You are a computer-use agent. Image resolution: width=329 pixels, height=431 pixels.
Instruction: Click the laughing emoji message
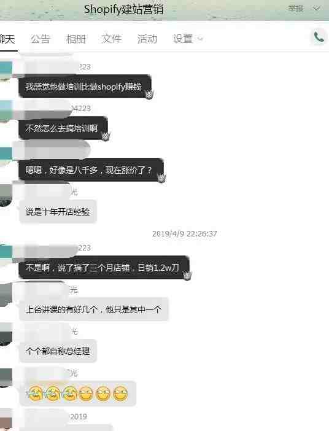point(77,394)
